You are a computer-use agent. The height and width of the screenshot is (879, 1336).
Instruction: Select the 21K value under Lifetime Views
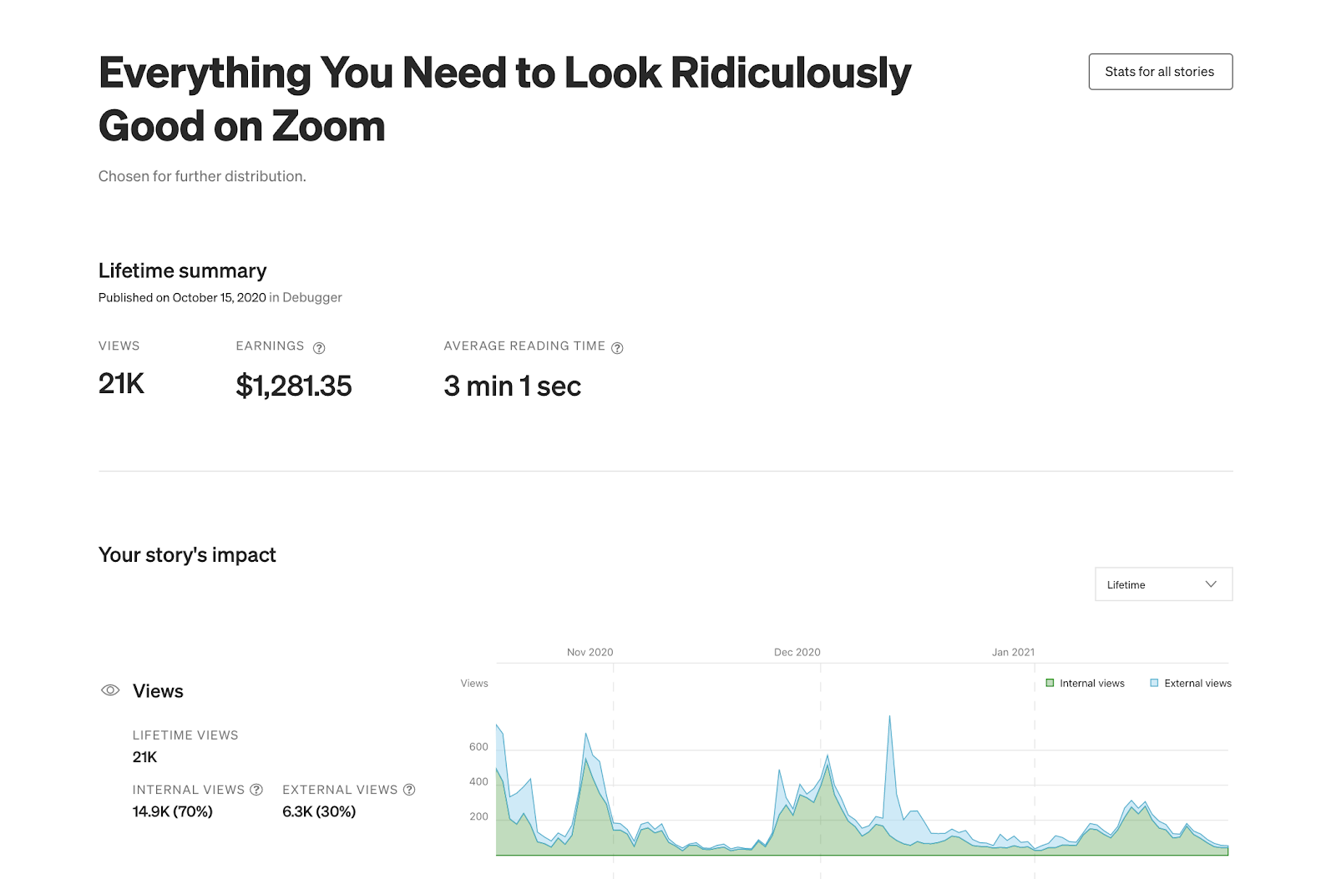click(144, 757)
